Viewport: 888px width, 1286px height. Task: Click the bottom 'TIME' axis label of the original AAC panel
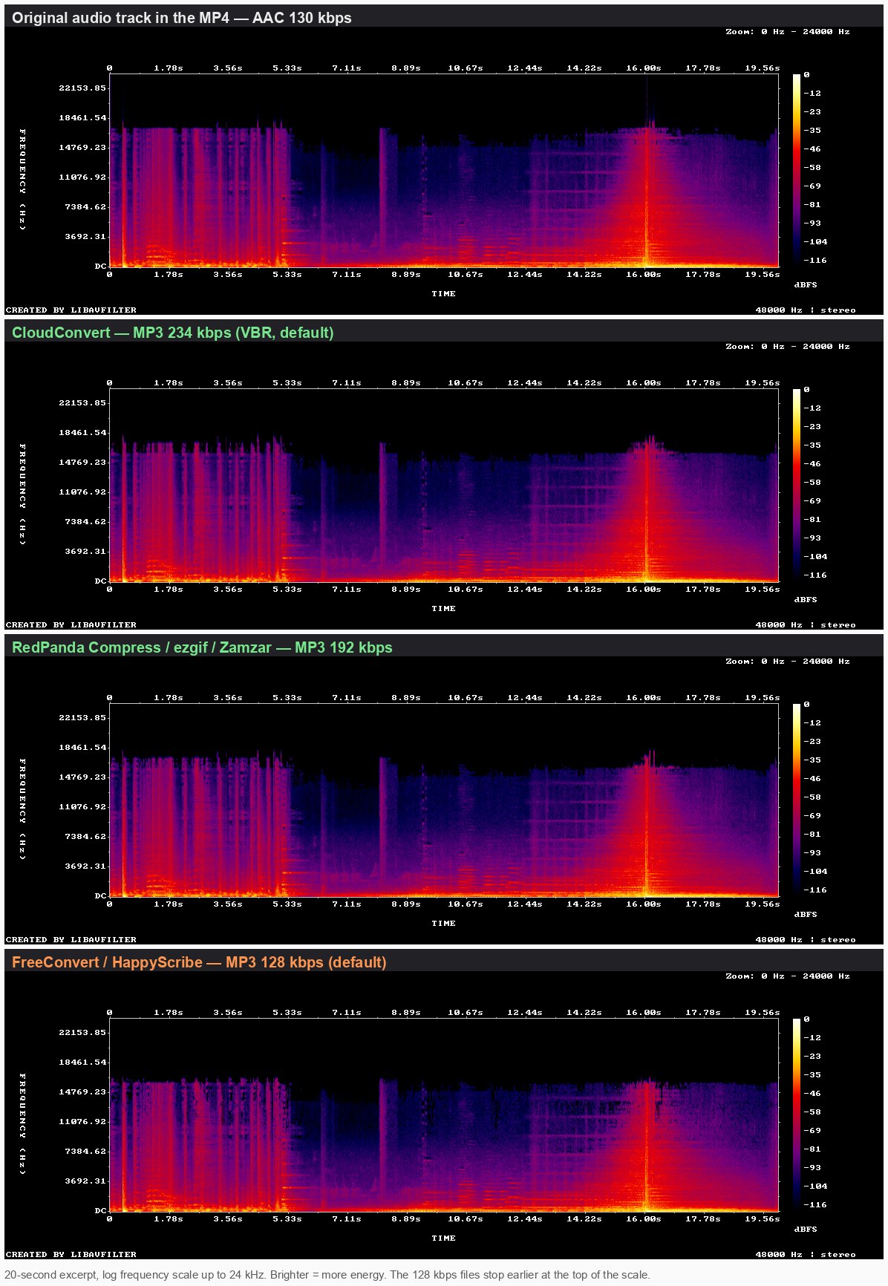click(444, 294)
